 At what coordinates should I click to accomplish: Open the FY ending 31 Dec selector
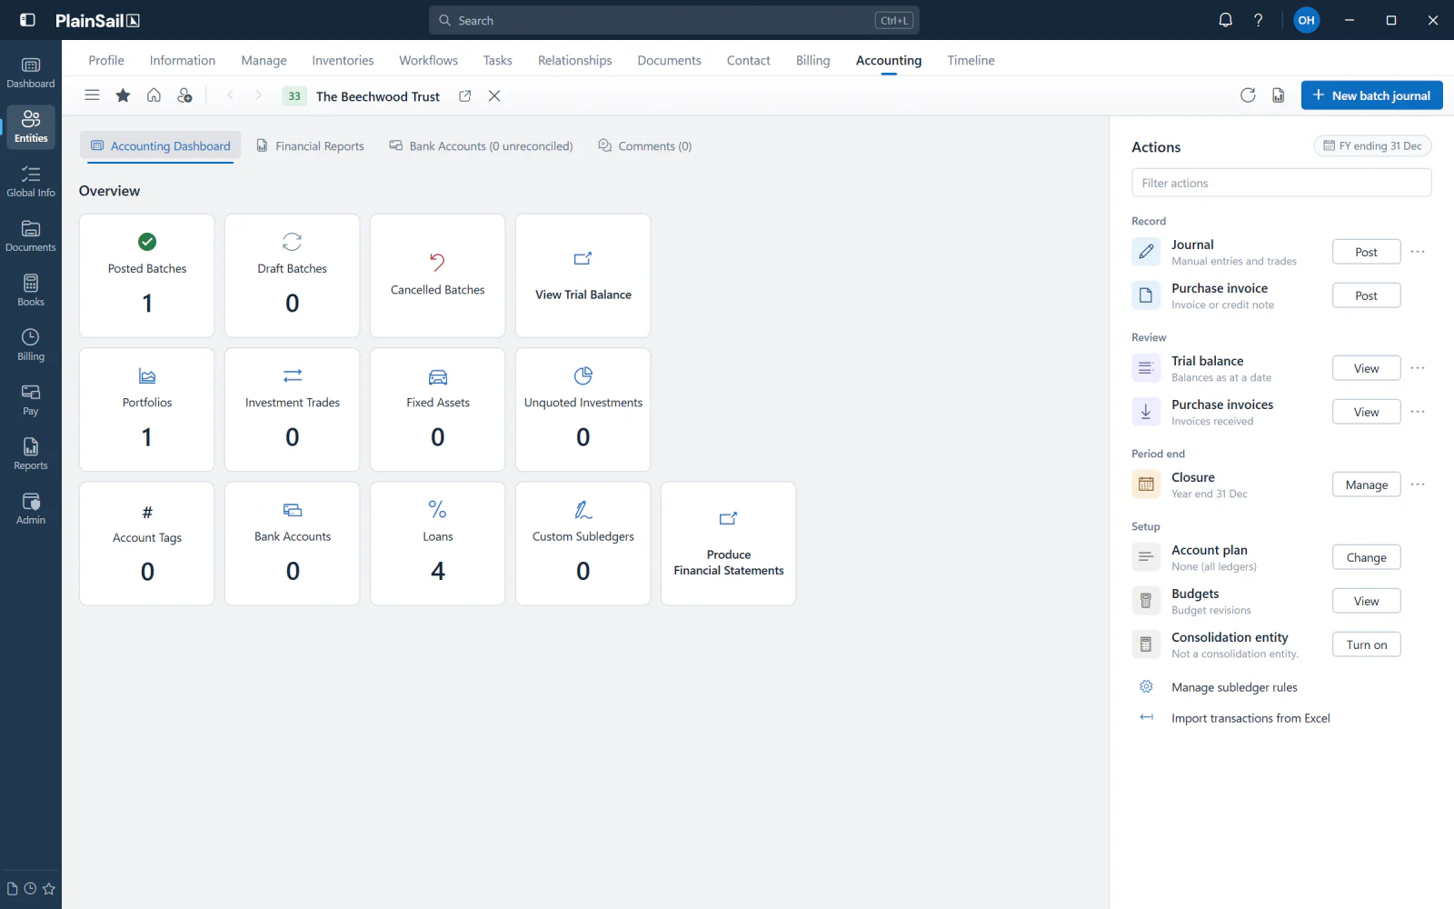click(1372, 145)
